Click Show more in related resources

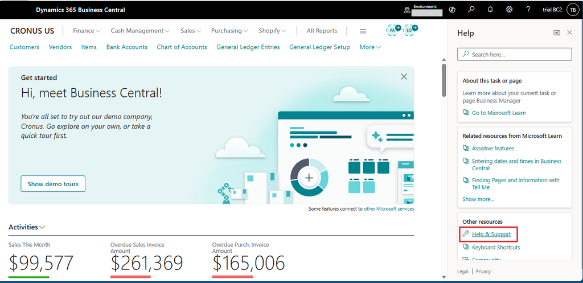478,199
